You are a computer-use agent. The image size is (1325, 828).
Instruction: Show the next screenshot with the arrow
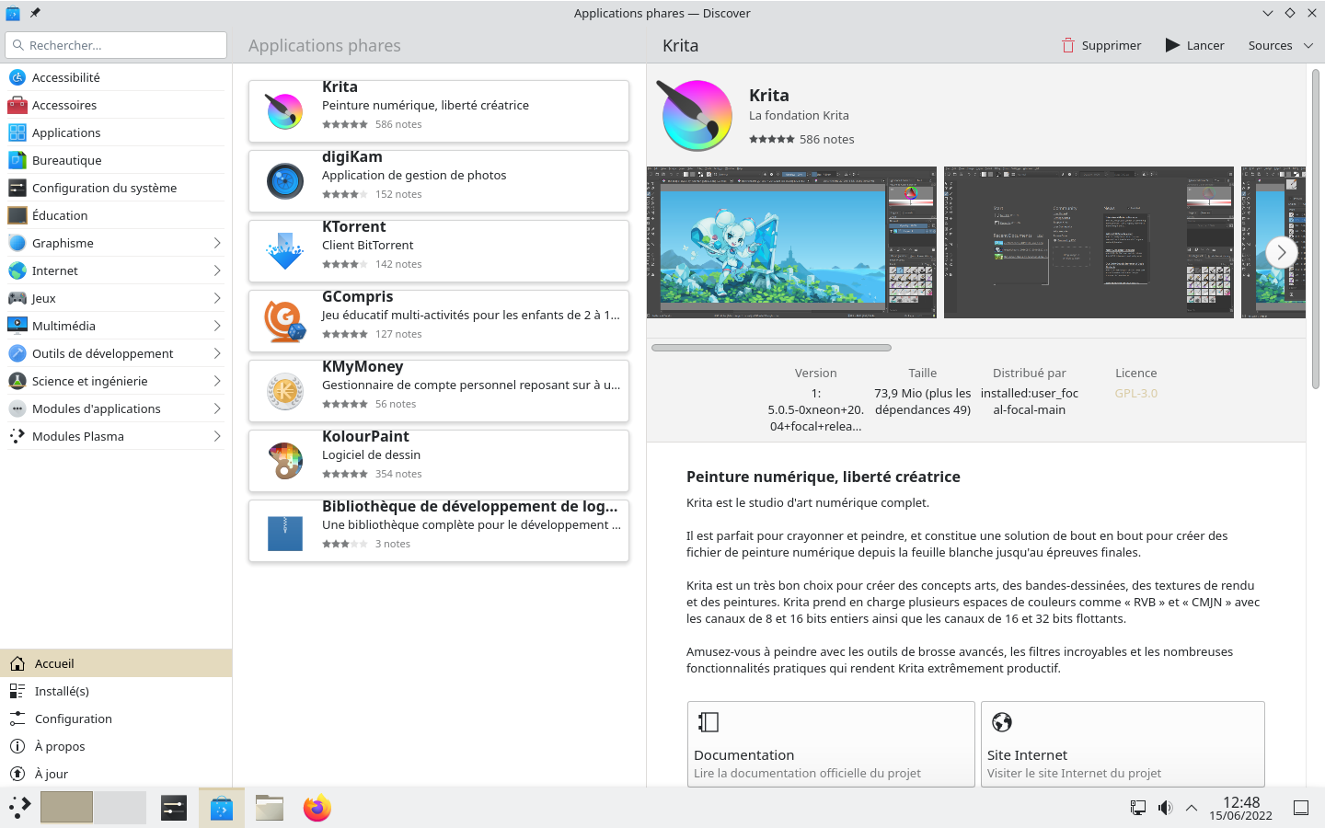point(1282,252)
